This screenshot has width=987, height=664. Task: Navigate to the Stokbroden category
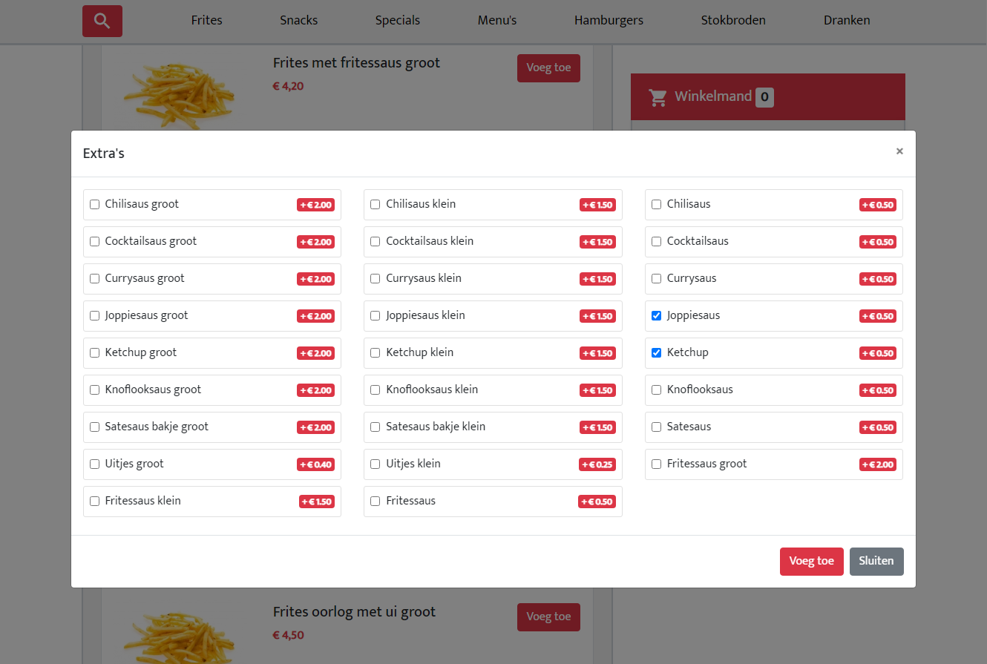pyautogui.click(x=733, y=21)
